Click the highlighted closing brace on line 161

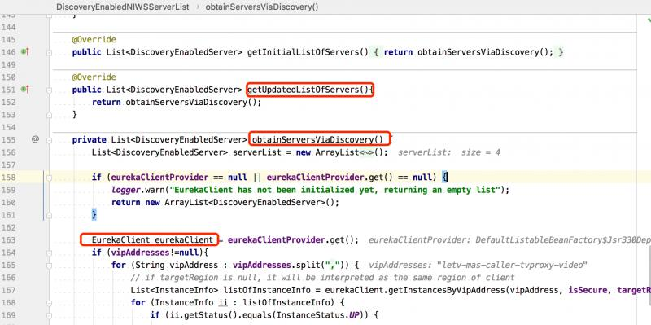94,215
